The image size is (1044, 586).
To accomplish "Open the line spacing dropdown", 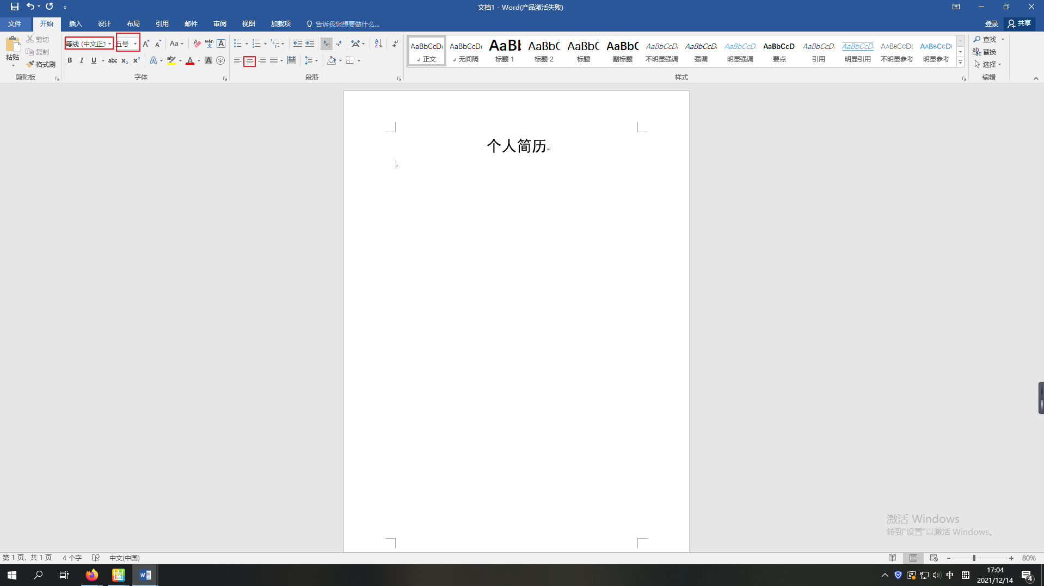I will click(x=311, y=60).
